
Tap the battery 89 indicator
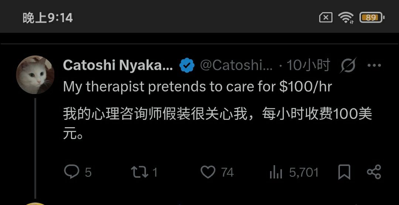pos(372,18)
